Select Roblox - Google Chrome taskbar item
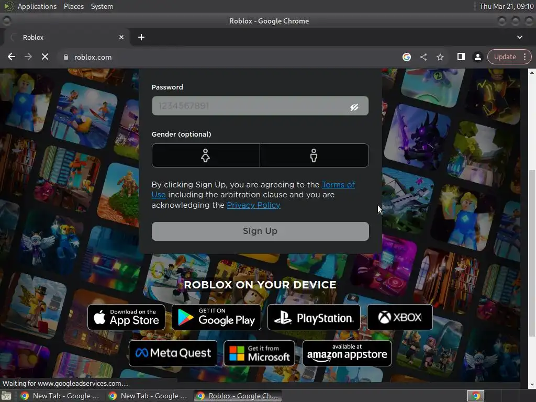536x402 pixels. (x=238, y=396)
